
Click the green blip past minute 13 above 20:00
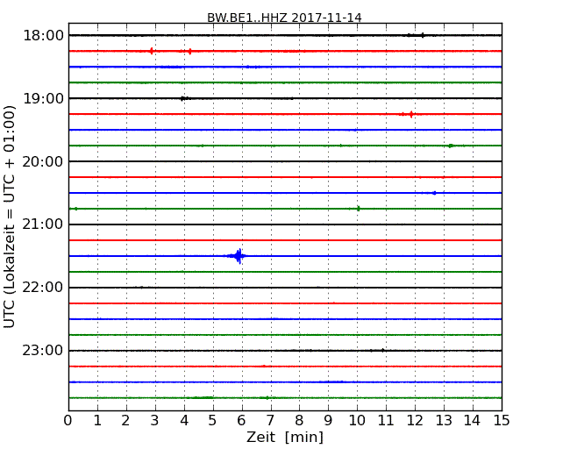point(451,146)
